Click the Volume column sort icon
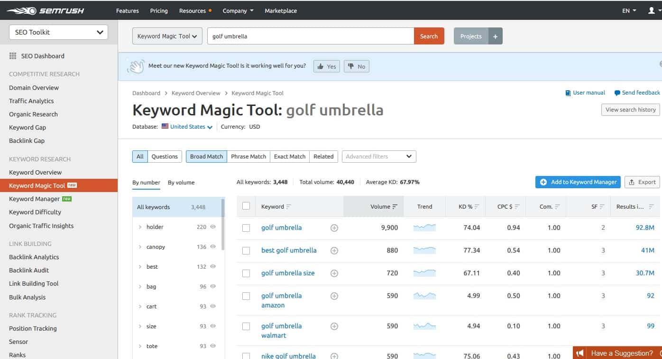This screenshot has width=662, height=359. point(395,207)
